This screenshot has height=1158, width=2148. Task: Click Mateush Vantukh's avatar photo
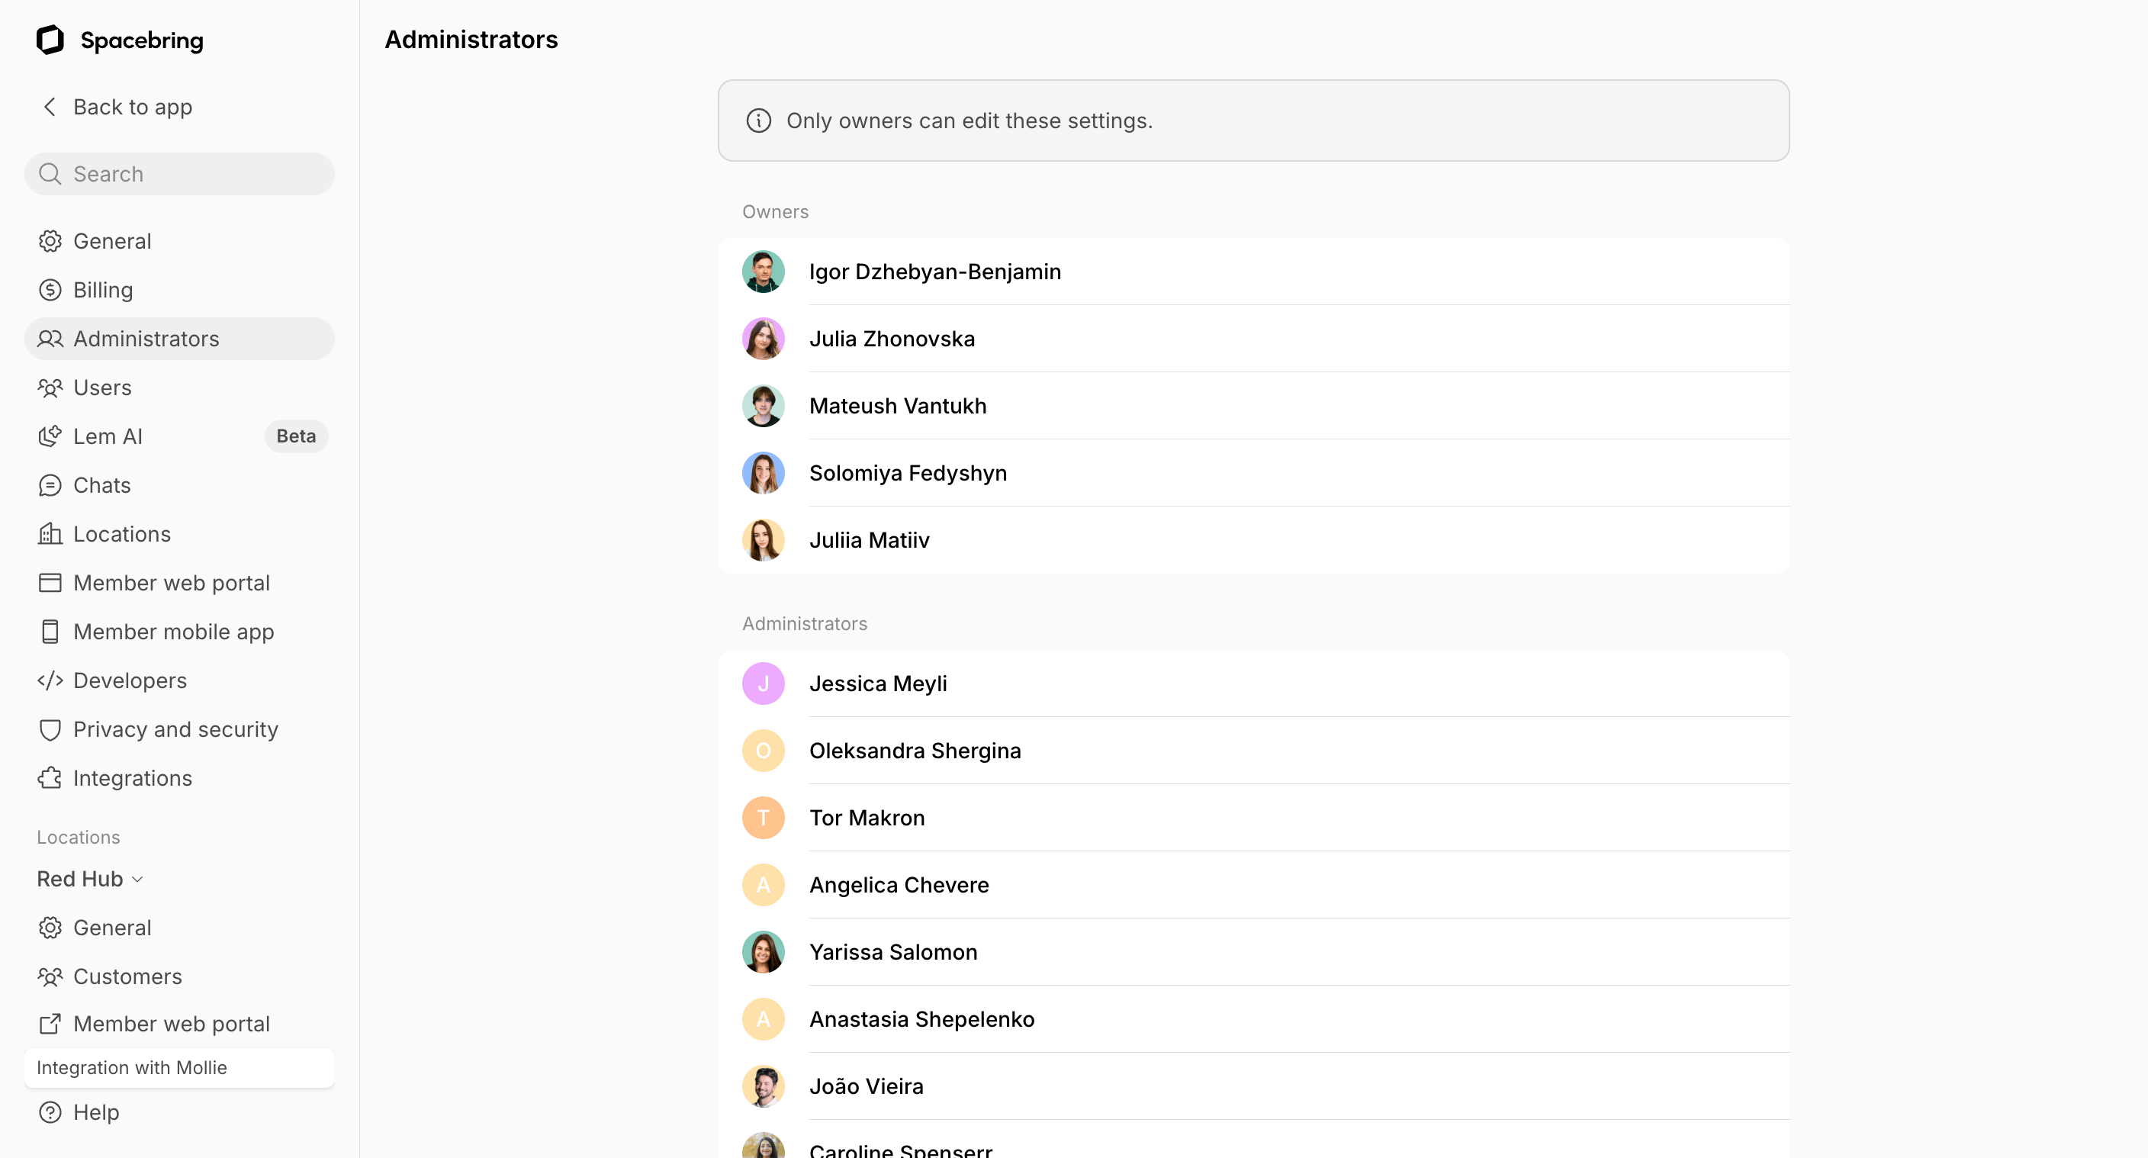(x=763, y=406)
